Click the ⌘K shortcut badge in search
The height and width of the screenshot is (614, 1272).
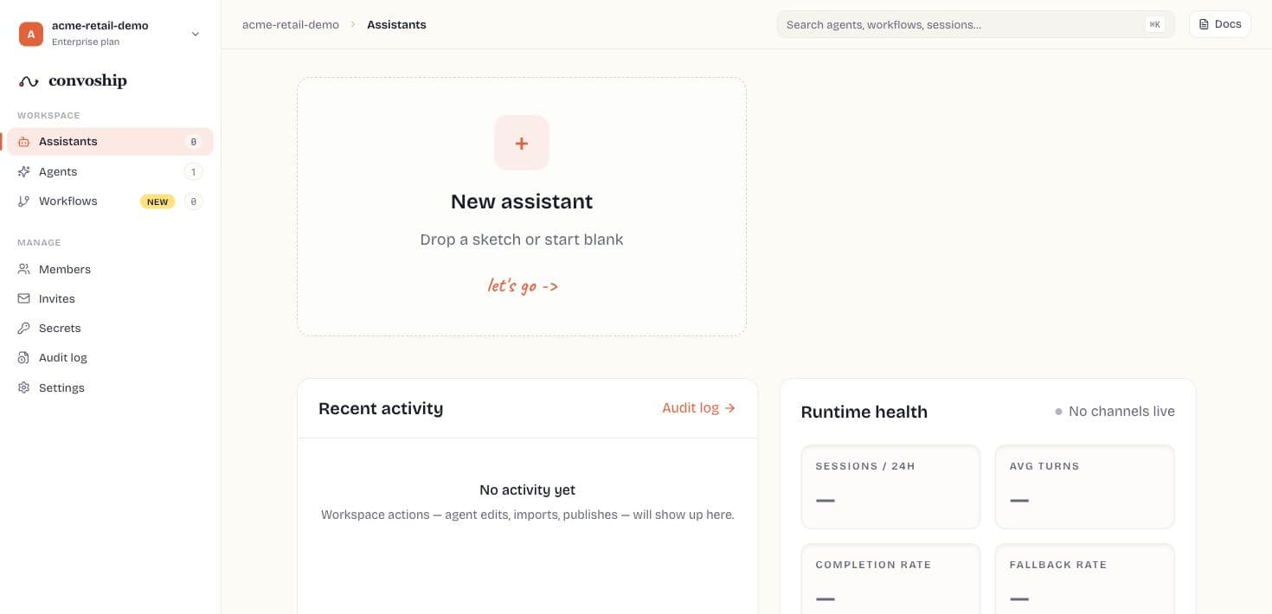point(1154,24)
